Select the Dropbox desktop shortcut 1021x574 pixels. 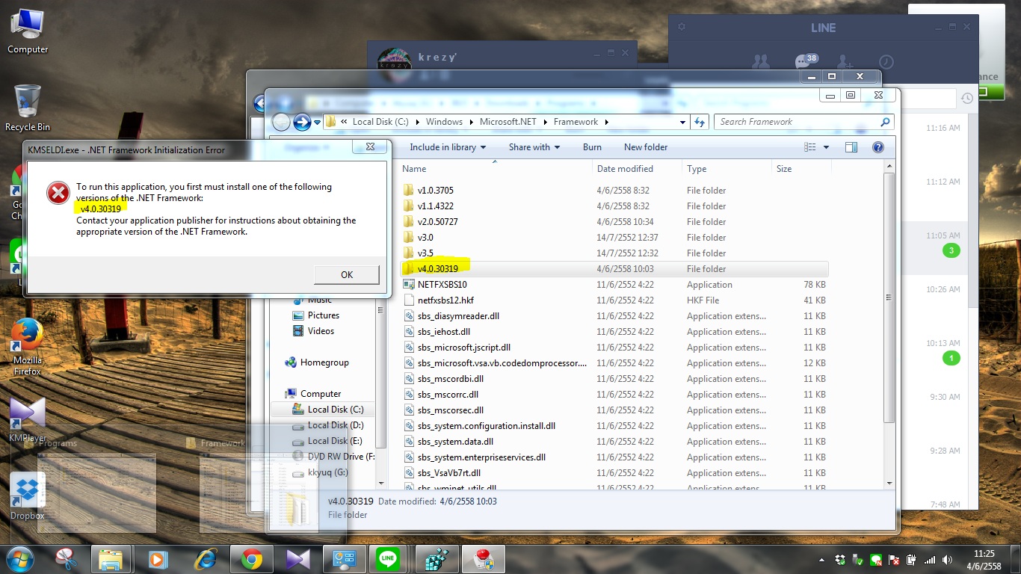click(x=28, y=497)
